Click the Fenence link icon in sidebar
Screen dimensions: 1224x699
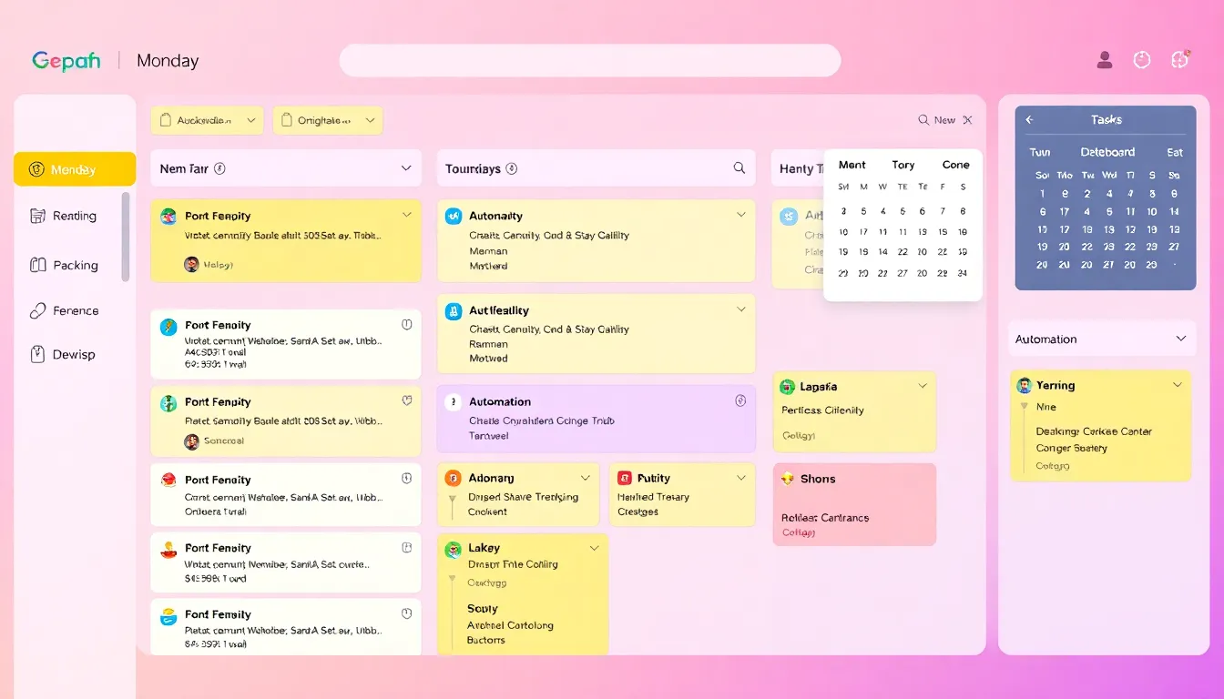38,310
